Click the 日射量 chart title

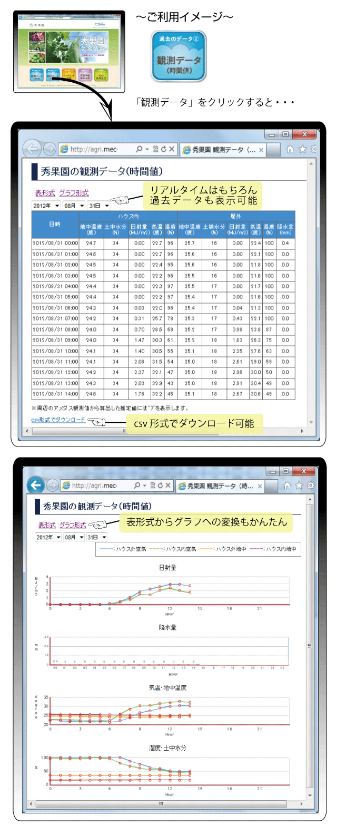(167, 568)
